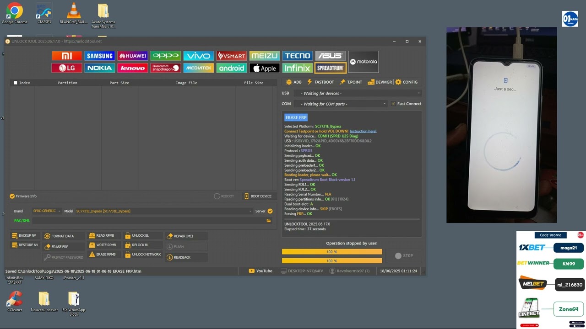Expand the COM ports dropdown
Screen dimensions: 586x329
tap(341, 104)
